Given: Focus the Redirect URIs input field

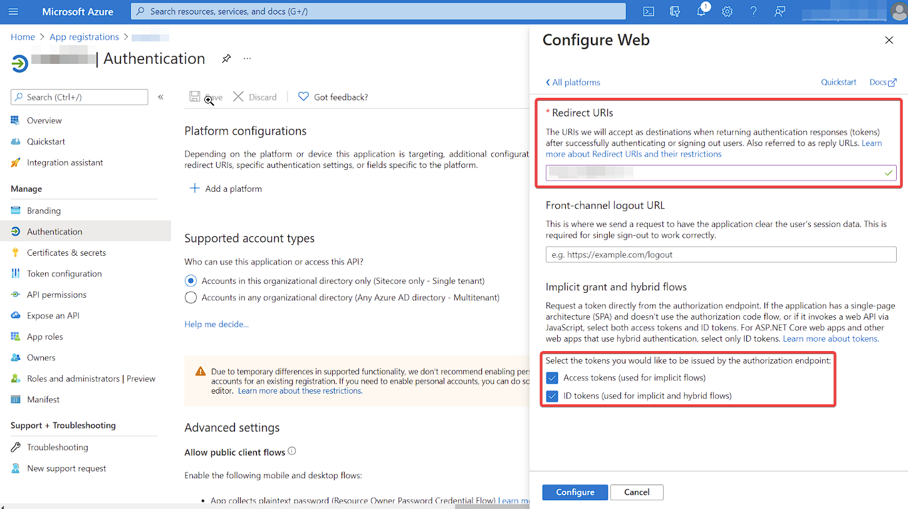Looking at the screenshot, I should click(x=721, y=172).
